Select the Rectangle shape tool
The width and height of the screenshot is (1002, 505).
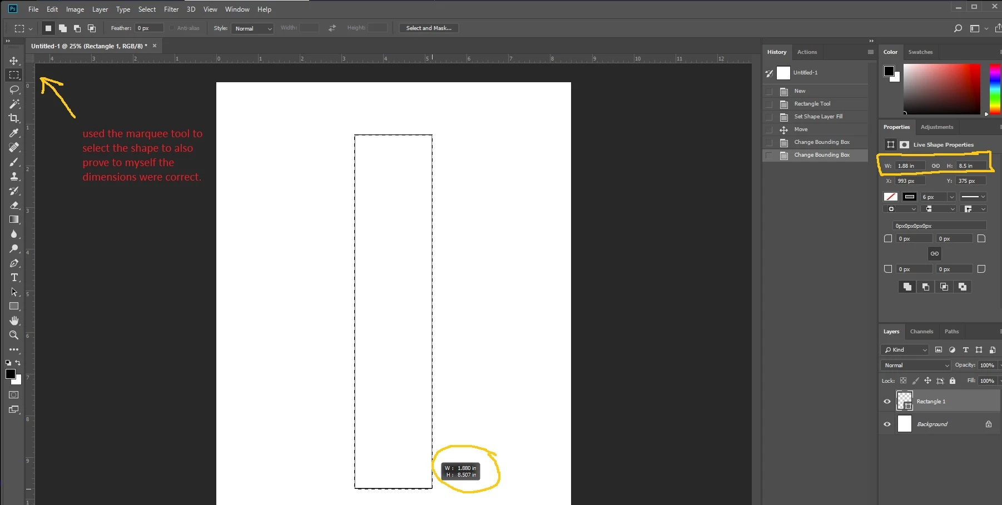click(x=14, y=306)
